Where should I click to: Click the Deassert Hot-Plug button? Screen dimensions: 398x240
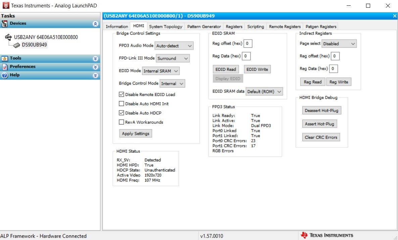(321, 110)
